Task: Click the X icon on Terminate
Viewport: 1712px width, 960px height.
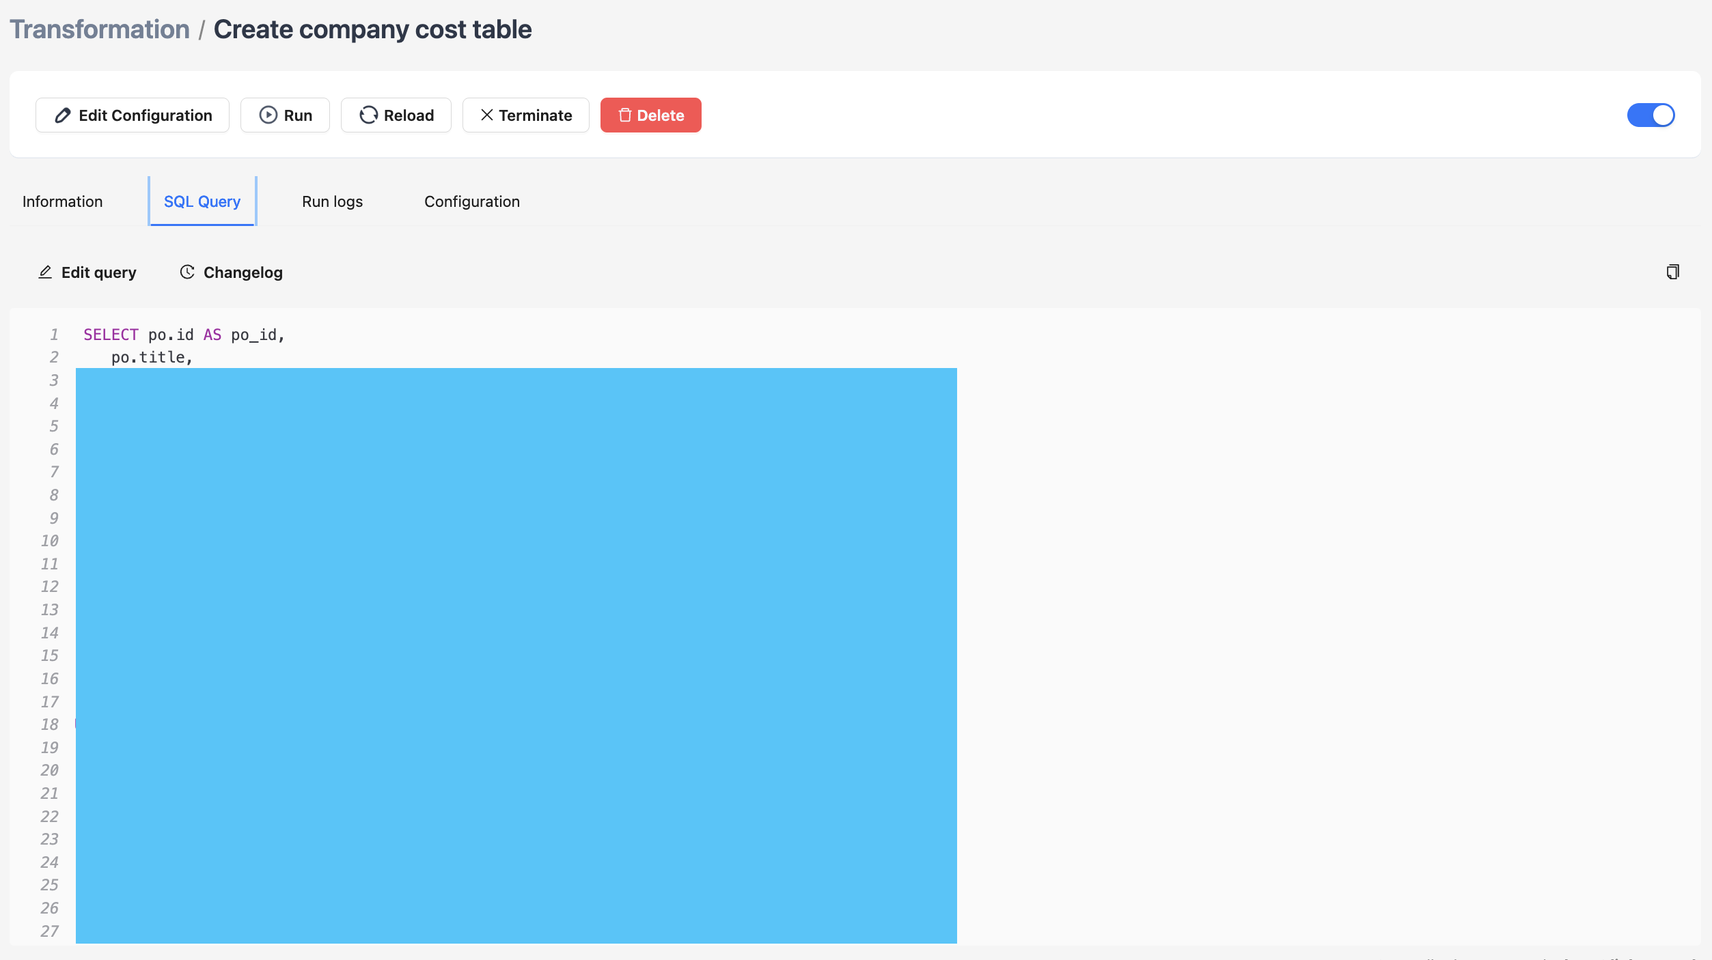Action: click(x=487, y=115)
